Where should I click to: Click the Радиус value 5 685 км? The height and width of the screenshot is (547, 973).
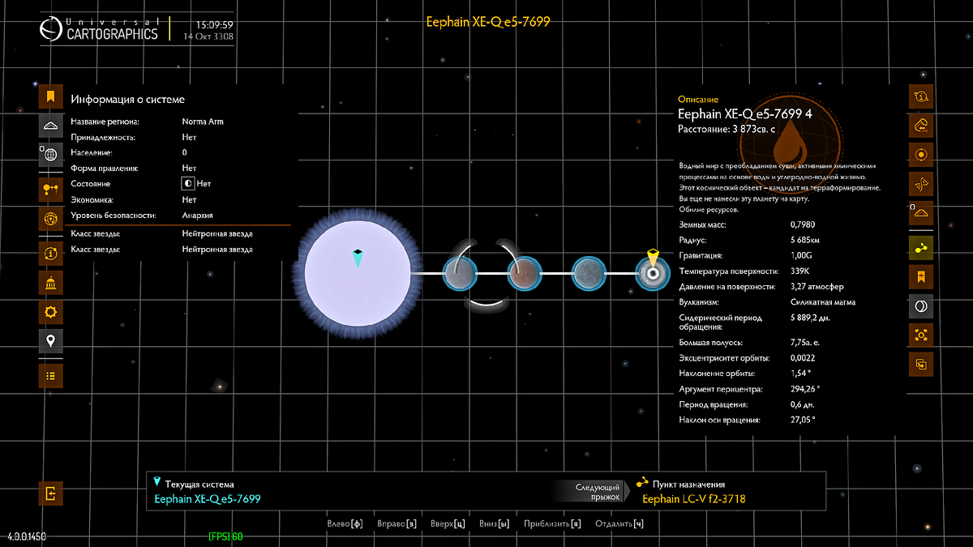coord(807,241)
